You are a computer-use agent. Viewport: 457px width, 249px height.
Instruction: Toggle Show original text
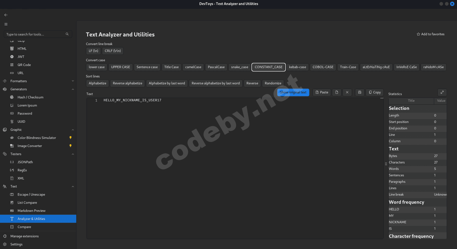tap(293, 92)
